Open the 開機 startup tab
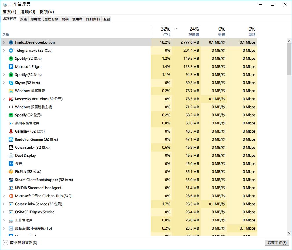 pyautogui.click(x=65, y=19)
